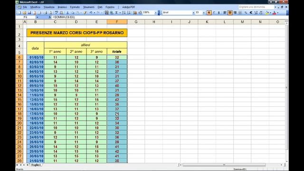Cut selection with scissors icon
The width and height of the screenshot is (304, 171).
tap(67, 13)
